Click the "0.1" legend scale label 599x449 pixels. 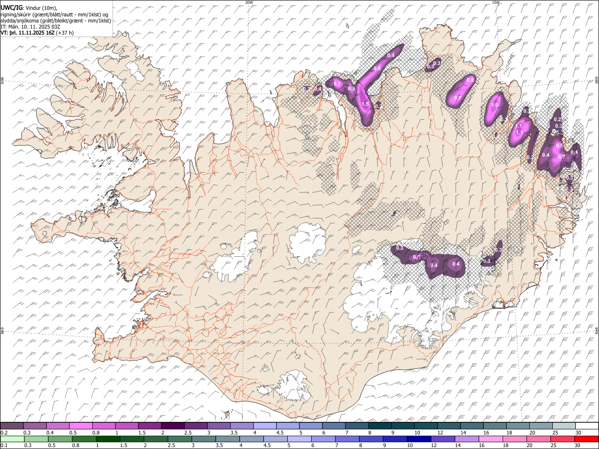(4, 446)
